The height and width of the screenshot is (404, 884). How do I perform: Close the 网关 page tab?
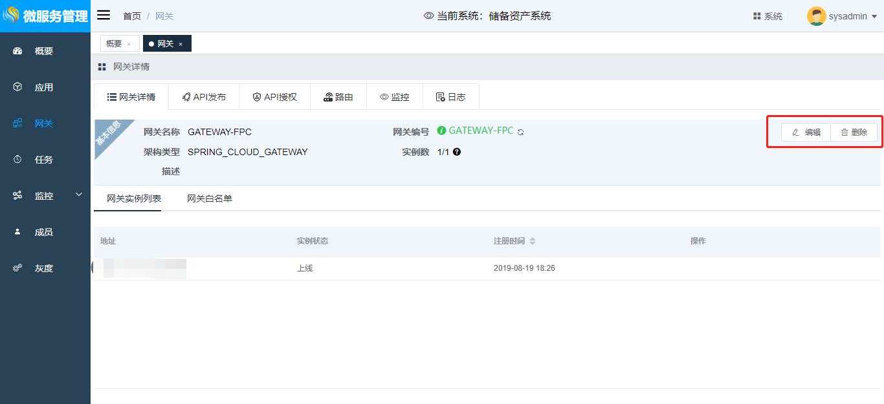point(181,44)
